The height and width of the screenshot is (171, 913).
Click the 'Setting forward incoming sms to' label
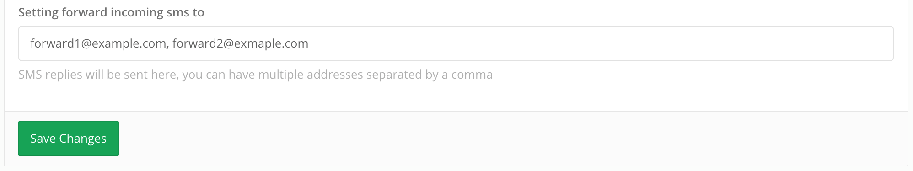click(111, 12)
